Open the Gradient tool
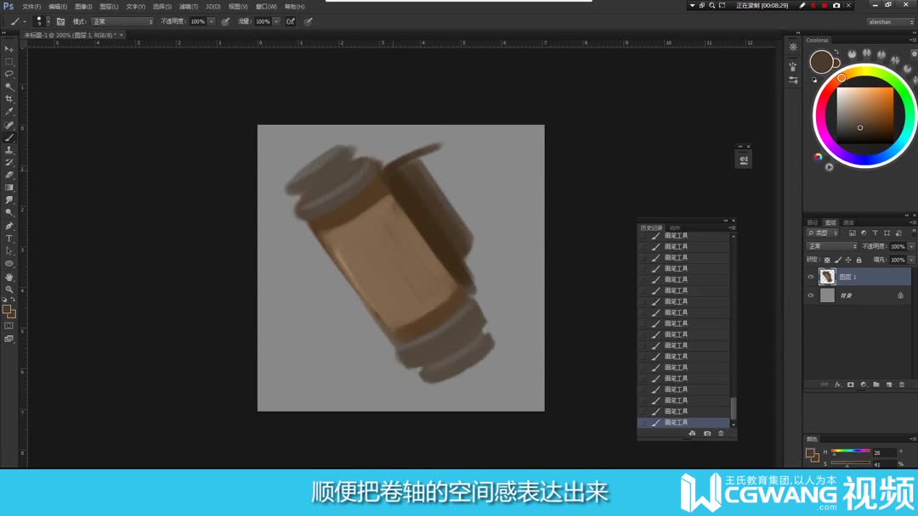The image size is (918, 516). pos(9,187)
